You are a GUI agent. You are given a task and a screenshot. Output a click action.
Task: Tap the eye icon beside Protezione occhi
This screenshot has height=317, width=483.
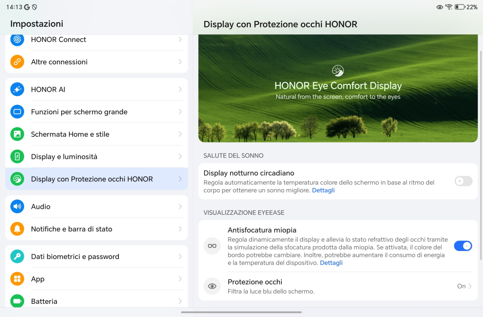(212, 286)
